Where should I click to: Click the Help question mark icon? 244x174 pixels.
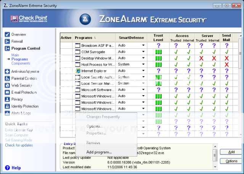(x=7, y=168)
